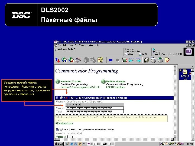Click the green printer toolbar icon
Viewport: 195px width, 146px height.
(x=160, y=60)
